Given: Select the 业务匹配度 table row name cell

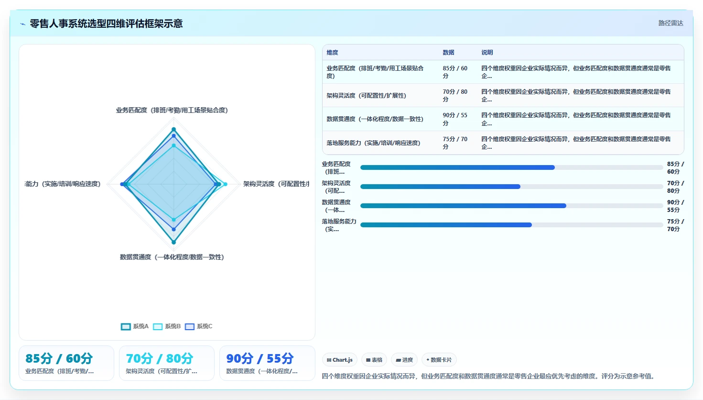Looking at the screenshot, I should [x=380, y=72].
